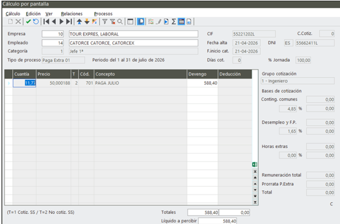This screenshot has height=224, width=340.
Task: Go to the previous record
Action: click(54, 22)
